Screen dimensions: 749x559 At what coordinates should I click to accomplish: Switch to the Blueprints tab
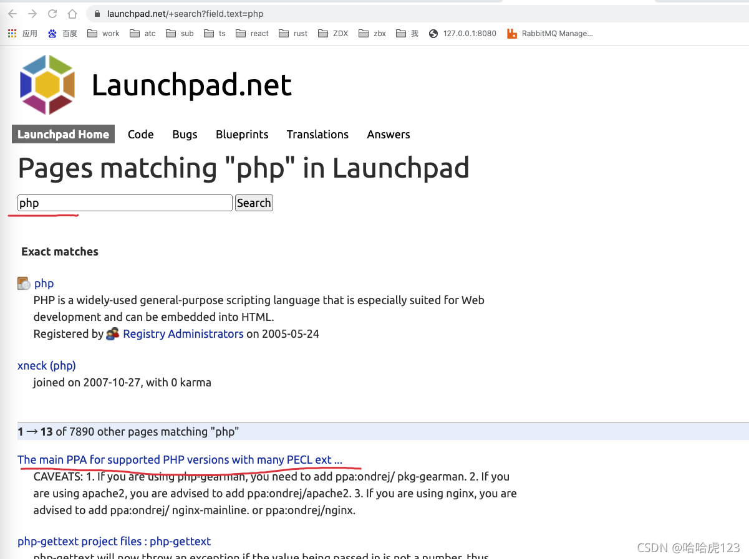coord(242,134)
